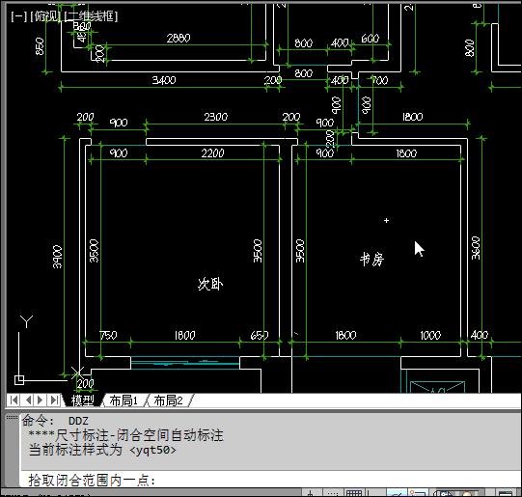Click the next layout tab arrow

coord(41,400)
